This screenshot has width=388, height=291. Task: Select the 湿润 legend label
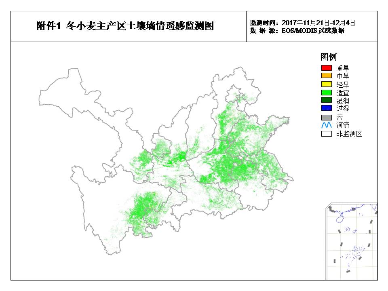[x=343, y=101]
